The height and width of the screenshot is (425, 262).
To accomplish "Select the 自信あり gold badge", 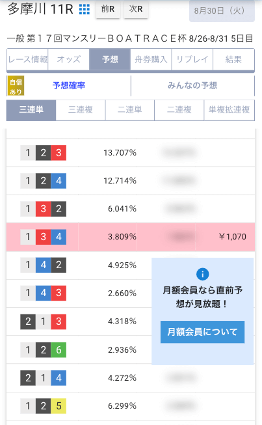I will point(16,86).
